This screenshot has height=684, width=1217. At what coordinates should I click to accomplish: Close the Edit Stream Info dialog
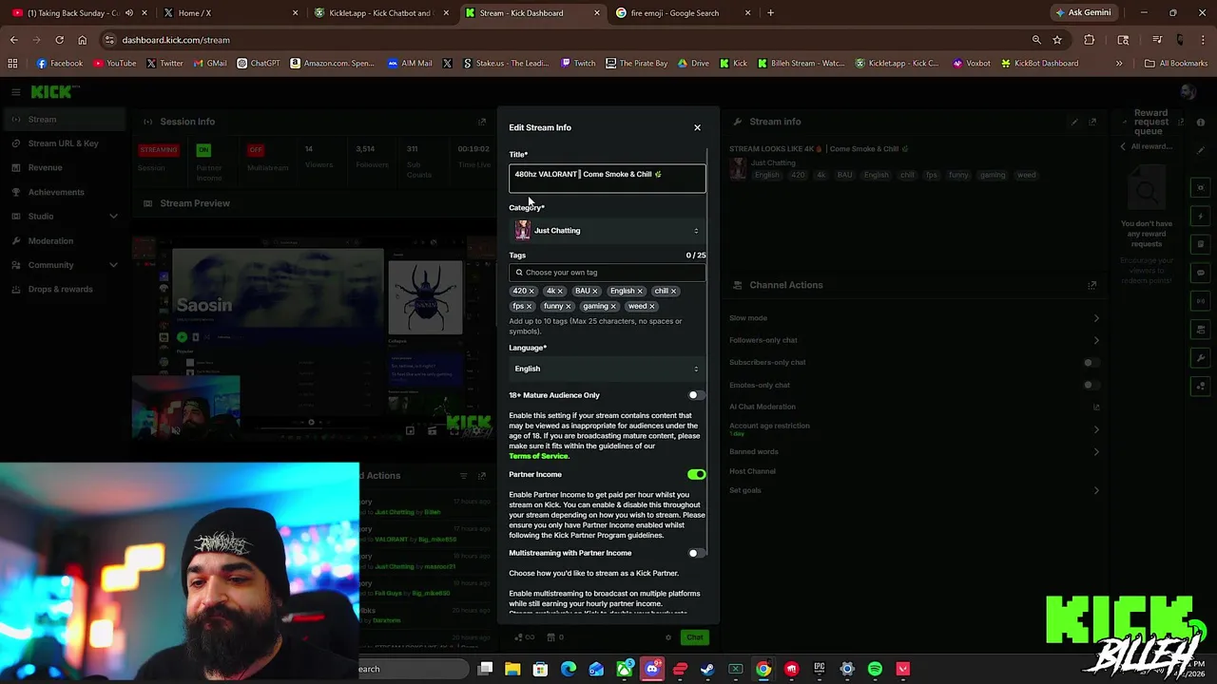point(697,127)
